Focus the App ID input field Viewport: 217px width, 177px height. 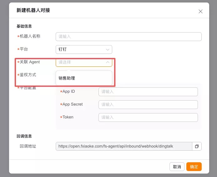coord(148,92)
